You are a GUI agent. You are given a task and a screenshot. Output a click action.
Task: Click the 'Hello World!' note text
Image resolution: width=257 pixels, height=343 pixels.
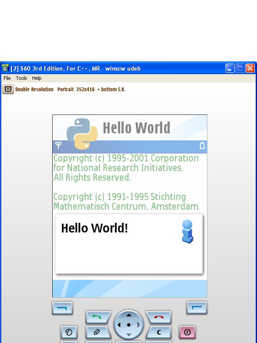click(94, 228)
